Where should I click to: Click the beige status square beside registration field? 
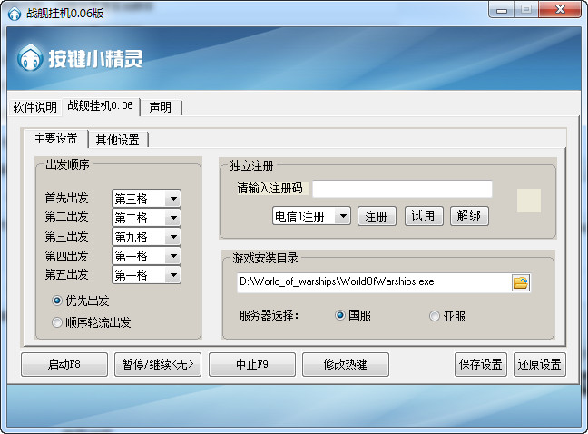tap(529, 201)
